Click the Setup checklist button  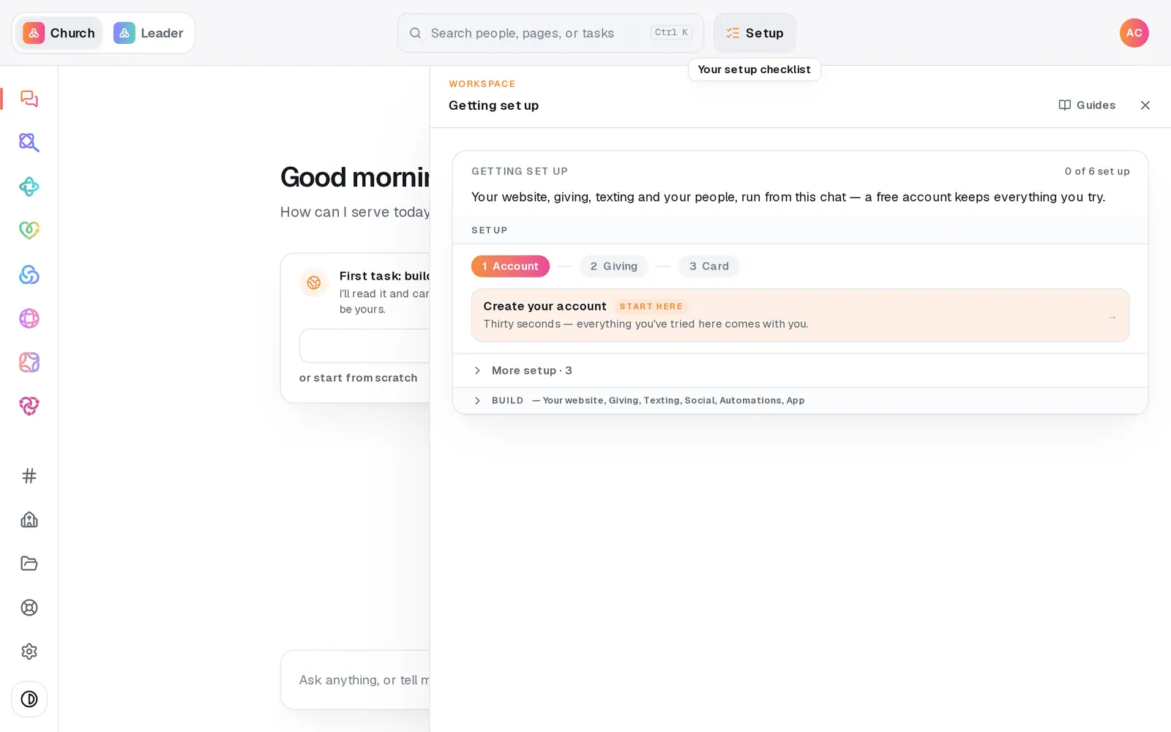[x=755, y=33]
